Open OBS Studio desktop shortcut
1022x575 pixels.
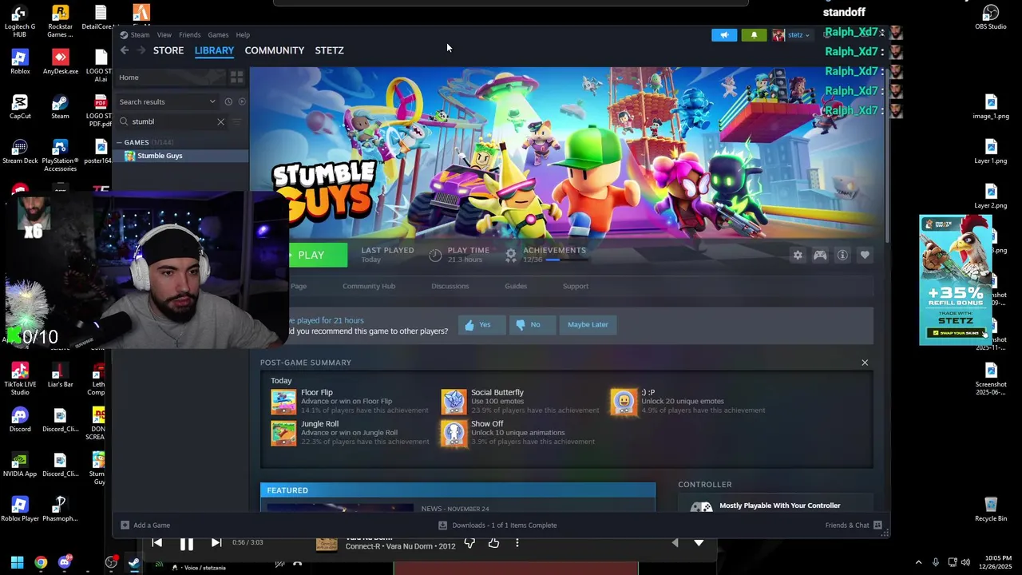tap(991, 18)
